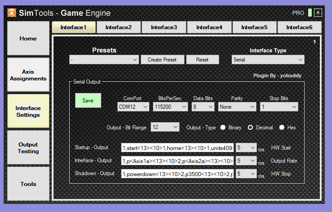
Task: Open the Presets dropdown
Action: (104, 60)
